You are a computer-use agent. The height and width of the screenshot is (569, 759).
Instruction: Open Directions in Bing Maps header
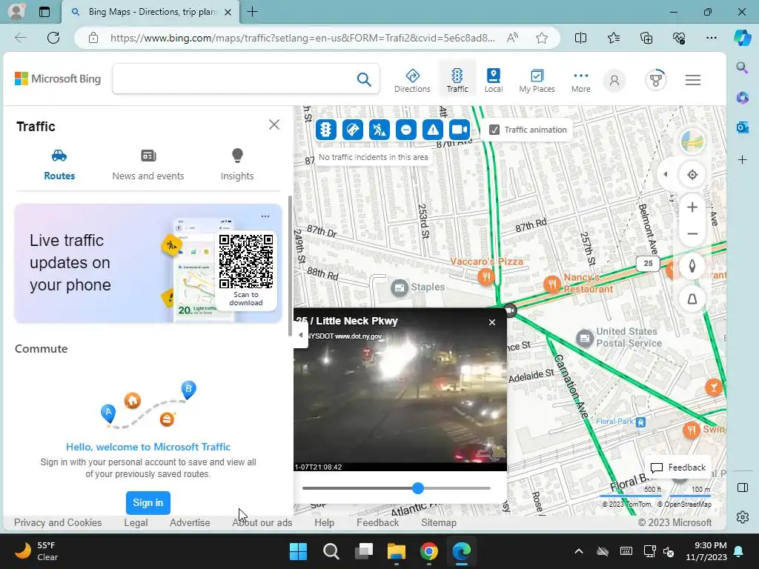412,80
